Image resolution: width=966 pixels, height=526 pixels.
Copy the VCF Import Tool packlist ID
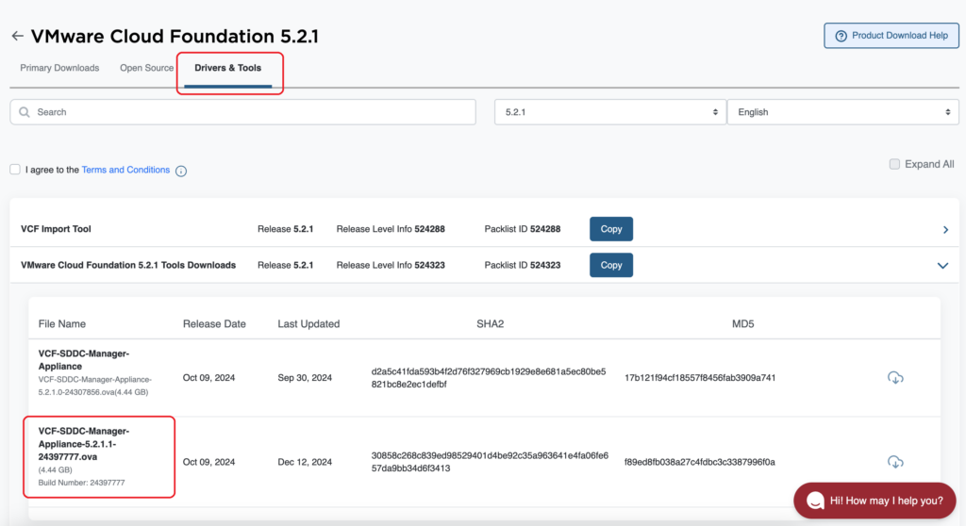click(611, 229)
